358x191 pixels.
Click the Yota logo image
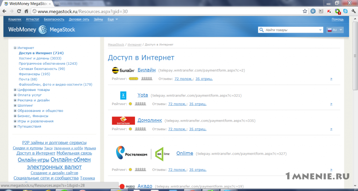click(x=123, y=95)
